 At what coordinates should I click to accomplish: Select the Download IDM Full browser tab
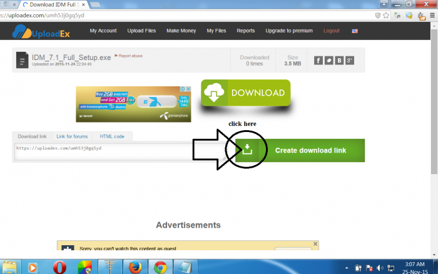(54, 5)
